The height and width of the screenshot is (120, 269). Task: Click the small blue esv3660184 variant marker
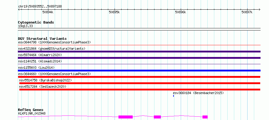173,96
